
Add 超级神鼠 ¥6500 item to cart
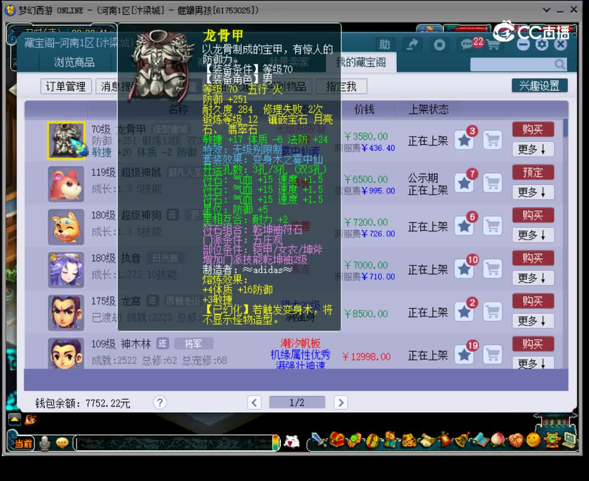click(492, 183)
